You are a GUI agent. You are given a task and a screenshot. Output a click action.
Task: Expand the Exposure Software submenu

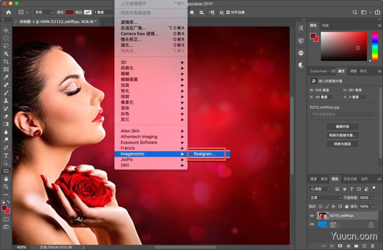[151, 142]
